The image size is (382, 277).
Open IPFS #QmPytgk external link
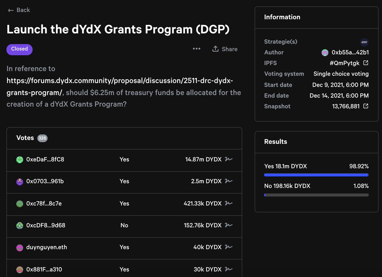(x=349, y=63)
